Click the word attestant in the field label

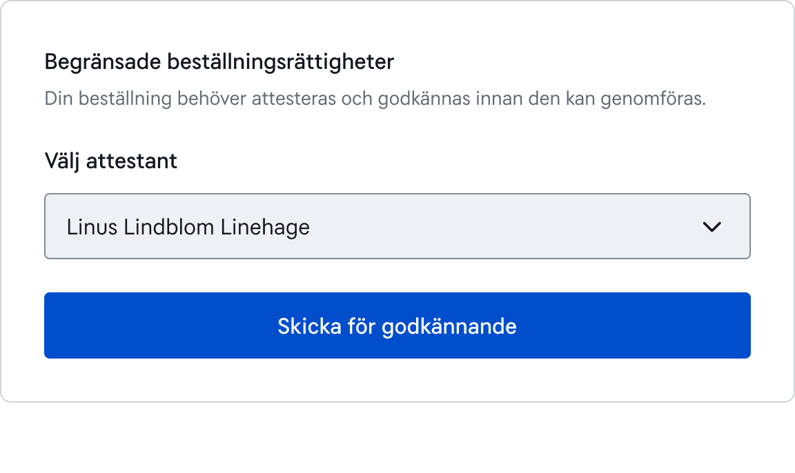click(x=132, y=161)
